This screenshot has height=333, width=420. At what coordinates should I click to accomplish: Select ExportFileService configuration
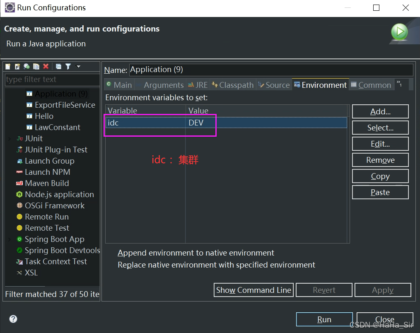coord(65,105)
